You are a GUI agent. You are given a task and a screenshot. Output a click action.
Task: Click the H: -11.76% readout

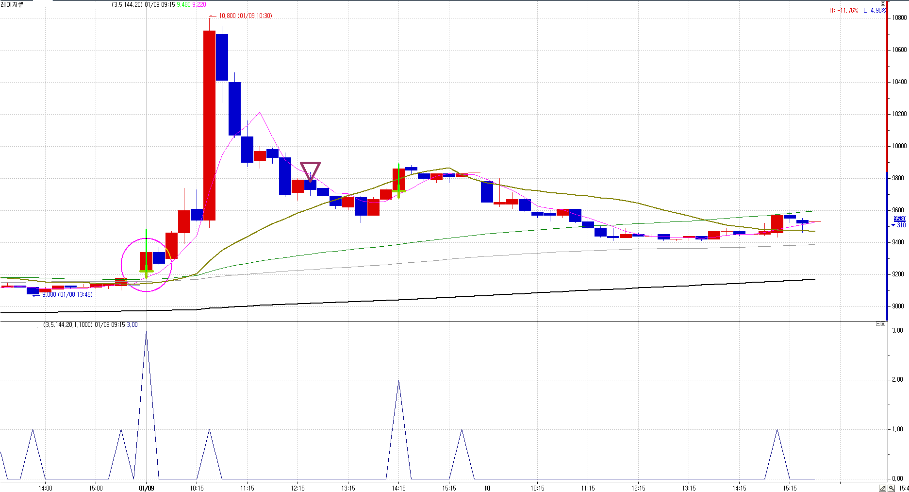pyautogui.click(x=843, y=10)
